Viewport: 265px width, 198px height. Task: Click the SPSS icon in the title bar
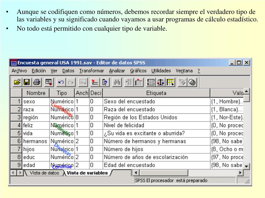(x=13, y=63)
